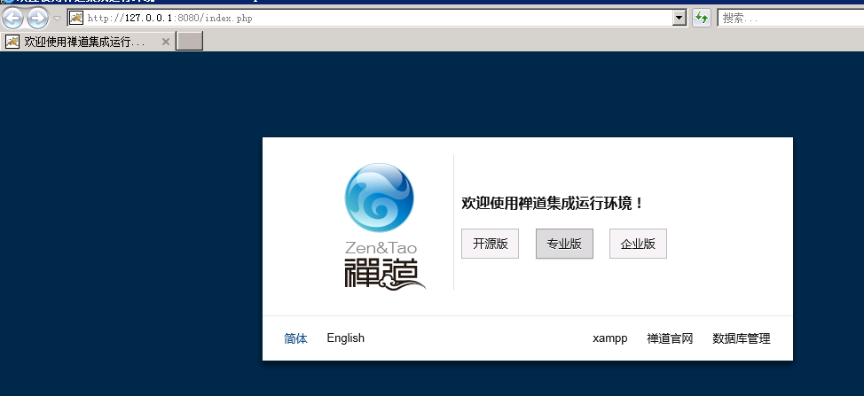Select the 欢迎使用禅道集成运行 tab
The width and height of the screenshot is (864, 396).
[x=88, y=42]
